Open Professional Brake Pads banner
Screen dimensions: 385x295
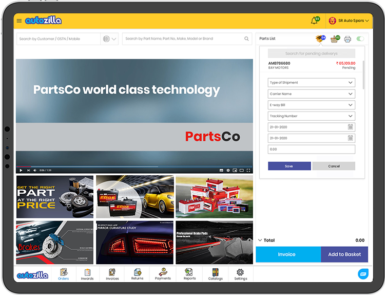[x=215, y=243]
